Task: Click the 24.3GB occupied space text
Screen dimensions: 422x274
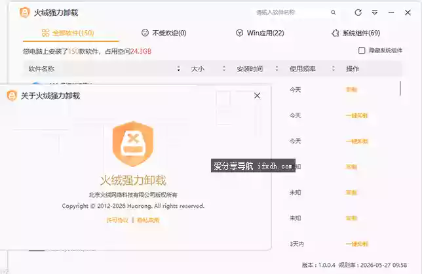Action: 141,51
